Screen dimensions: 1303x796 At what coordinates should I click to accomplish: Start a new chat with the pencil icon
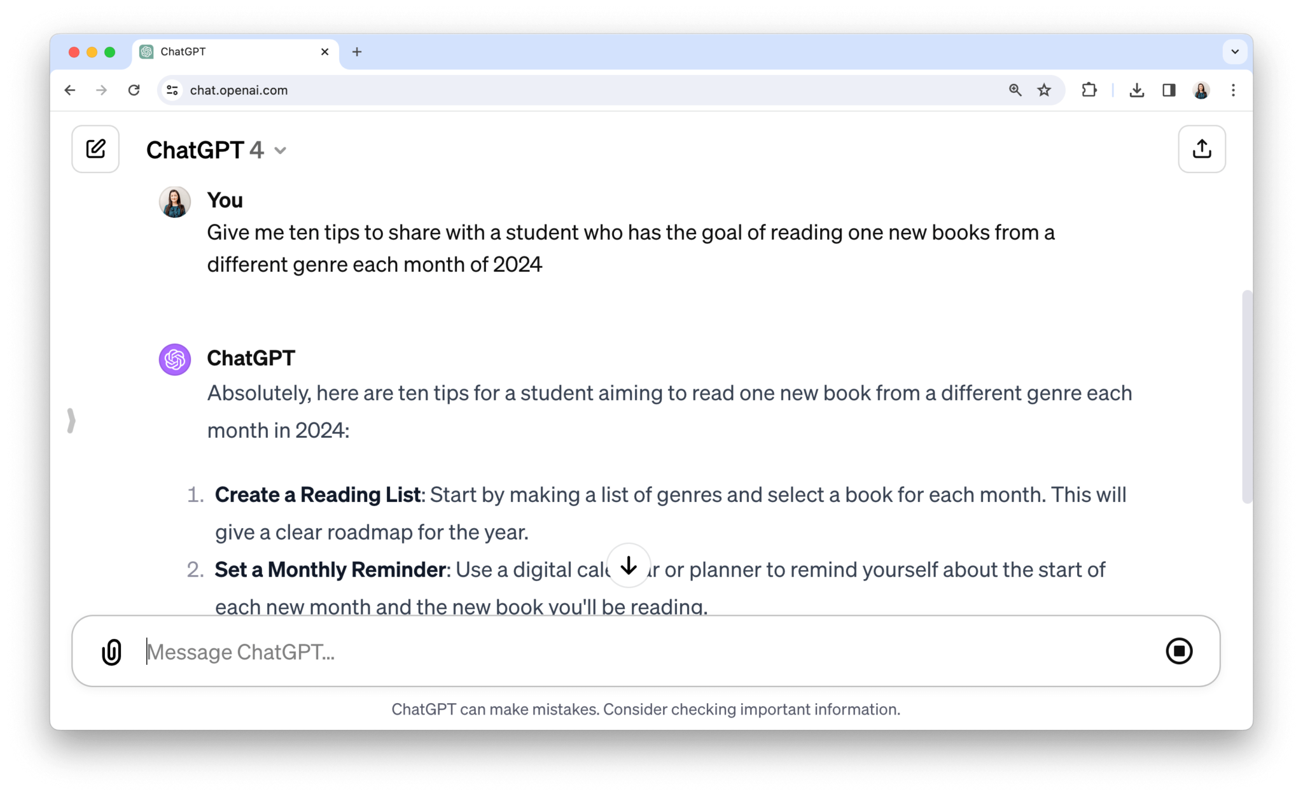(95, 149)
